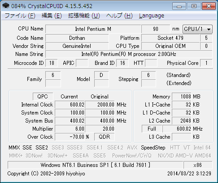
Task: Click the SpeedStep feature label
Action: coord(153,148)
